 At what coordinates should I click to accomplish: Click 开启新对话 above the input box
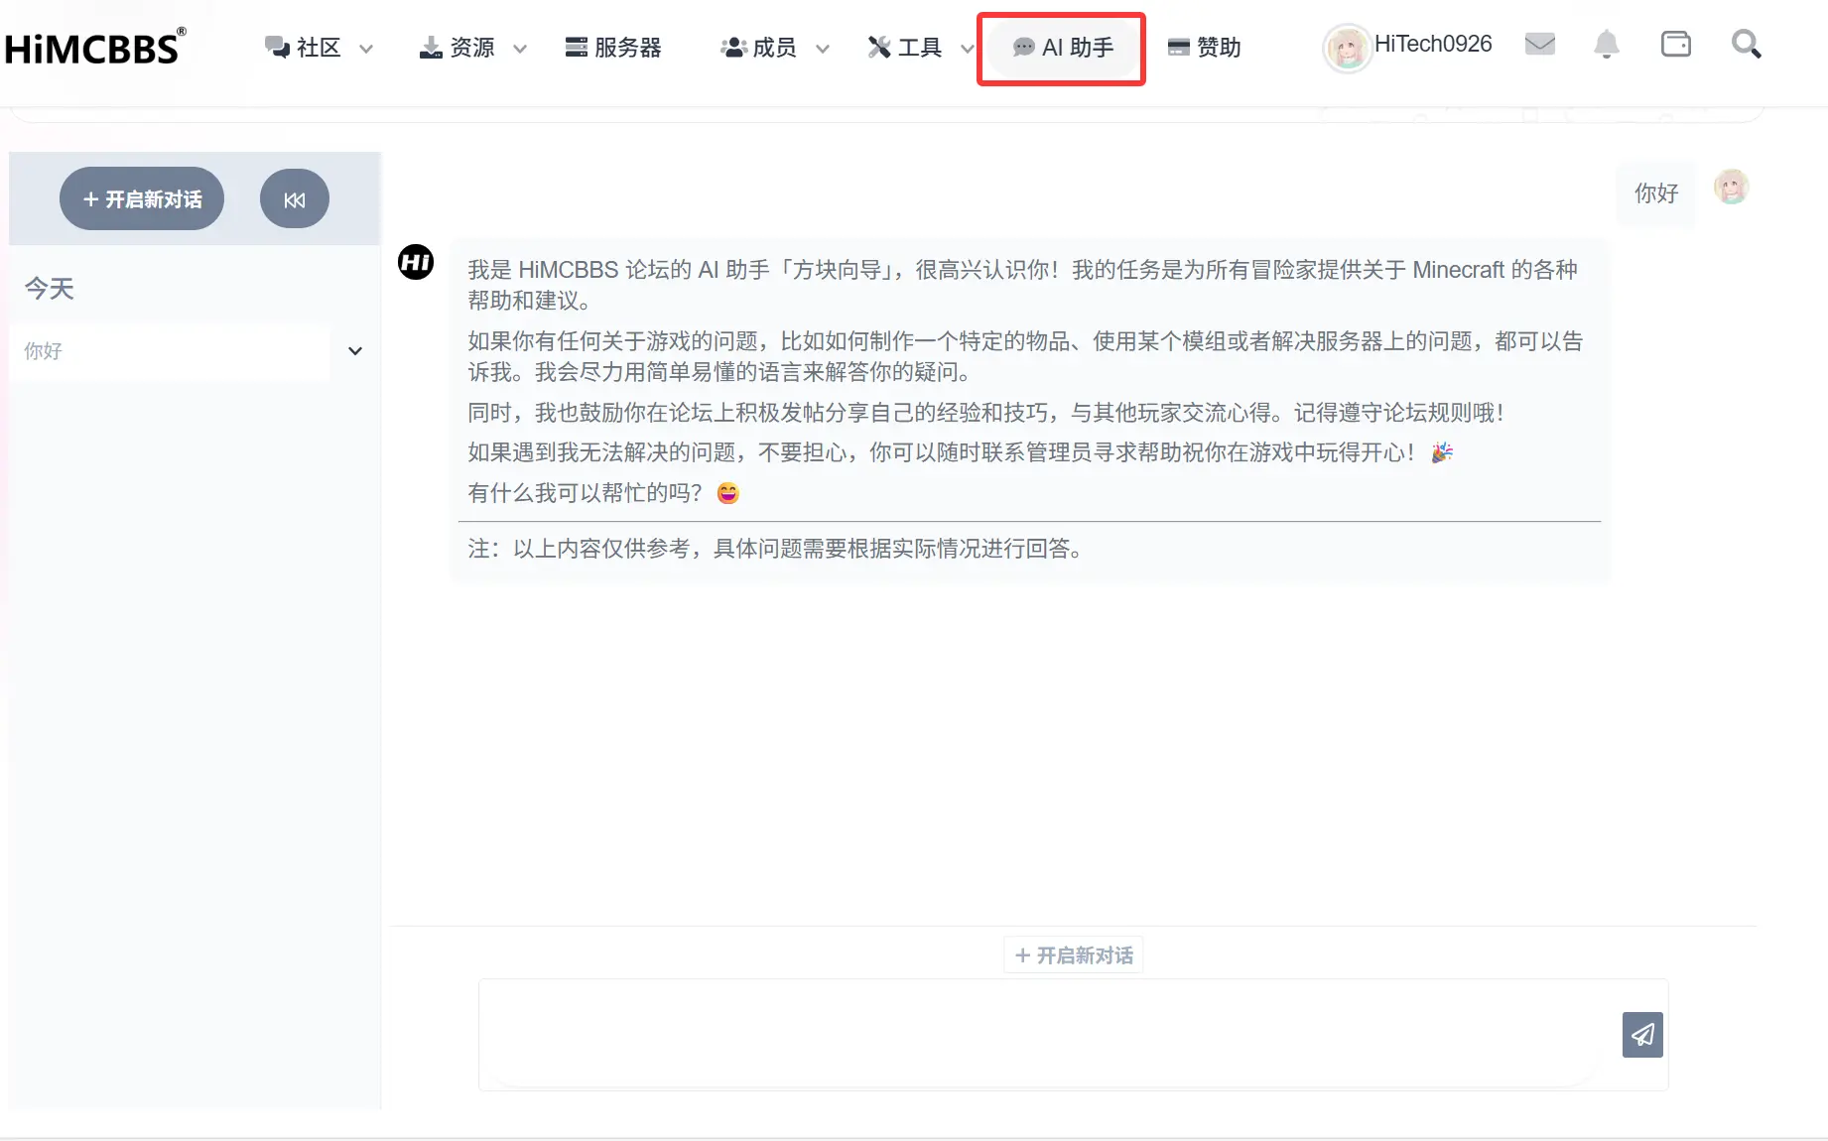pyautogui.click(x=1073, y=954)
